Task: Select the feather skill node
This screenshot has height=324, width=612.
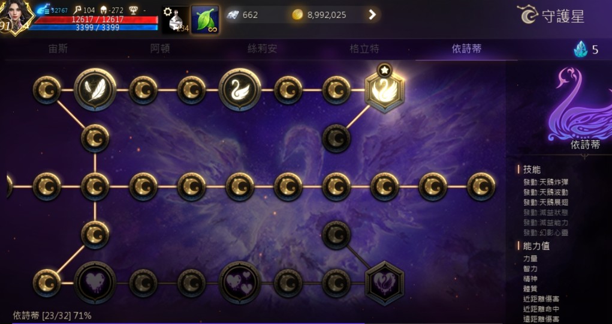Action: 95,90
